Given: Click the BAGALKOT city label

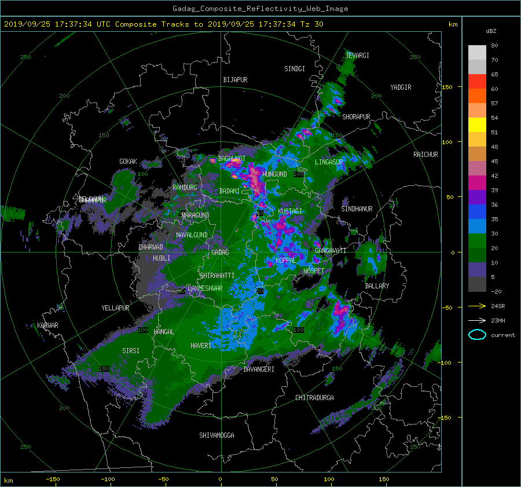Looking at the screenshot, I should (x=232, y=159).
